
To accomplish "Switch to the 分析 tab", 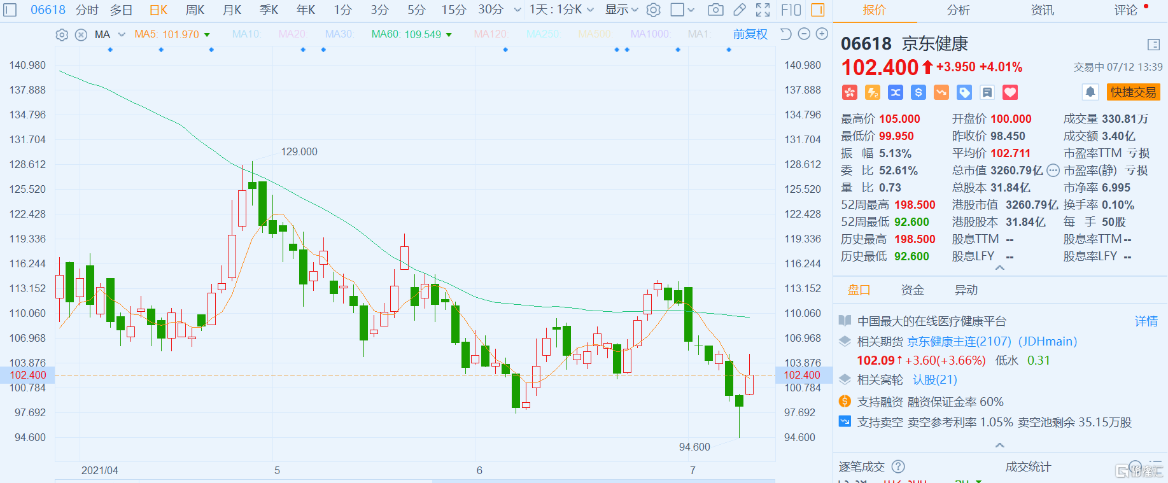I will pos(958,10).
